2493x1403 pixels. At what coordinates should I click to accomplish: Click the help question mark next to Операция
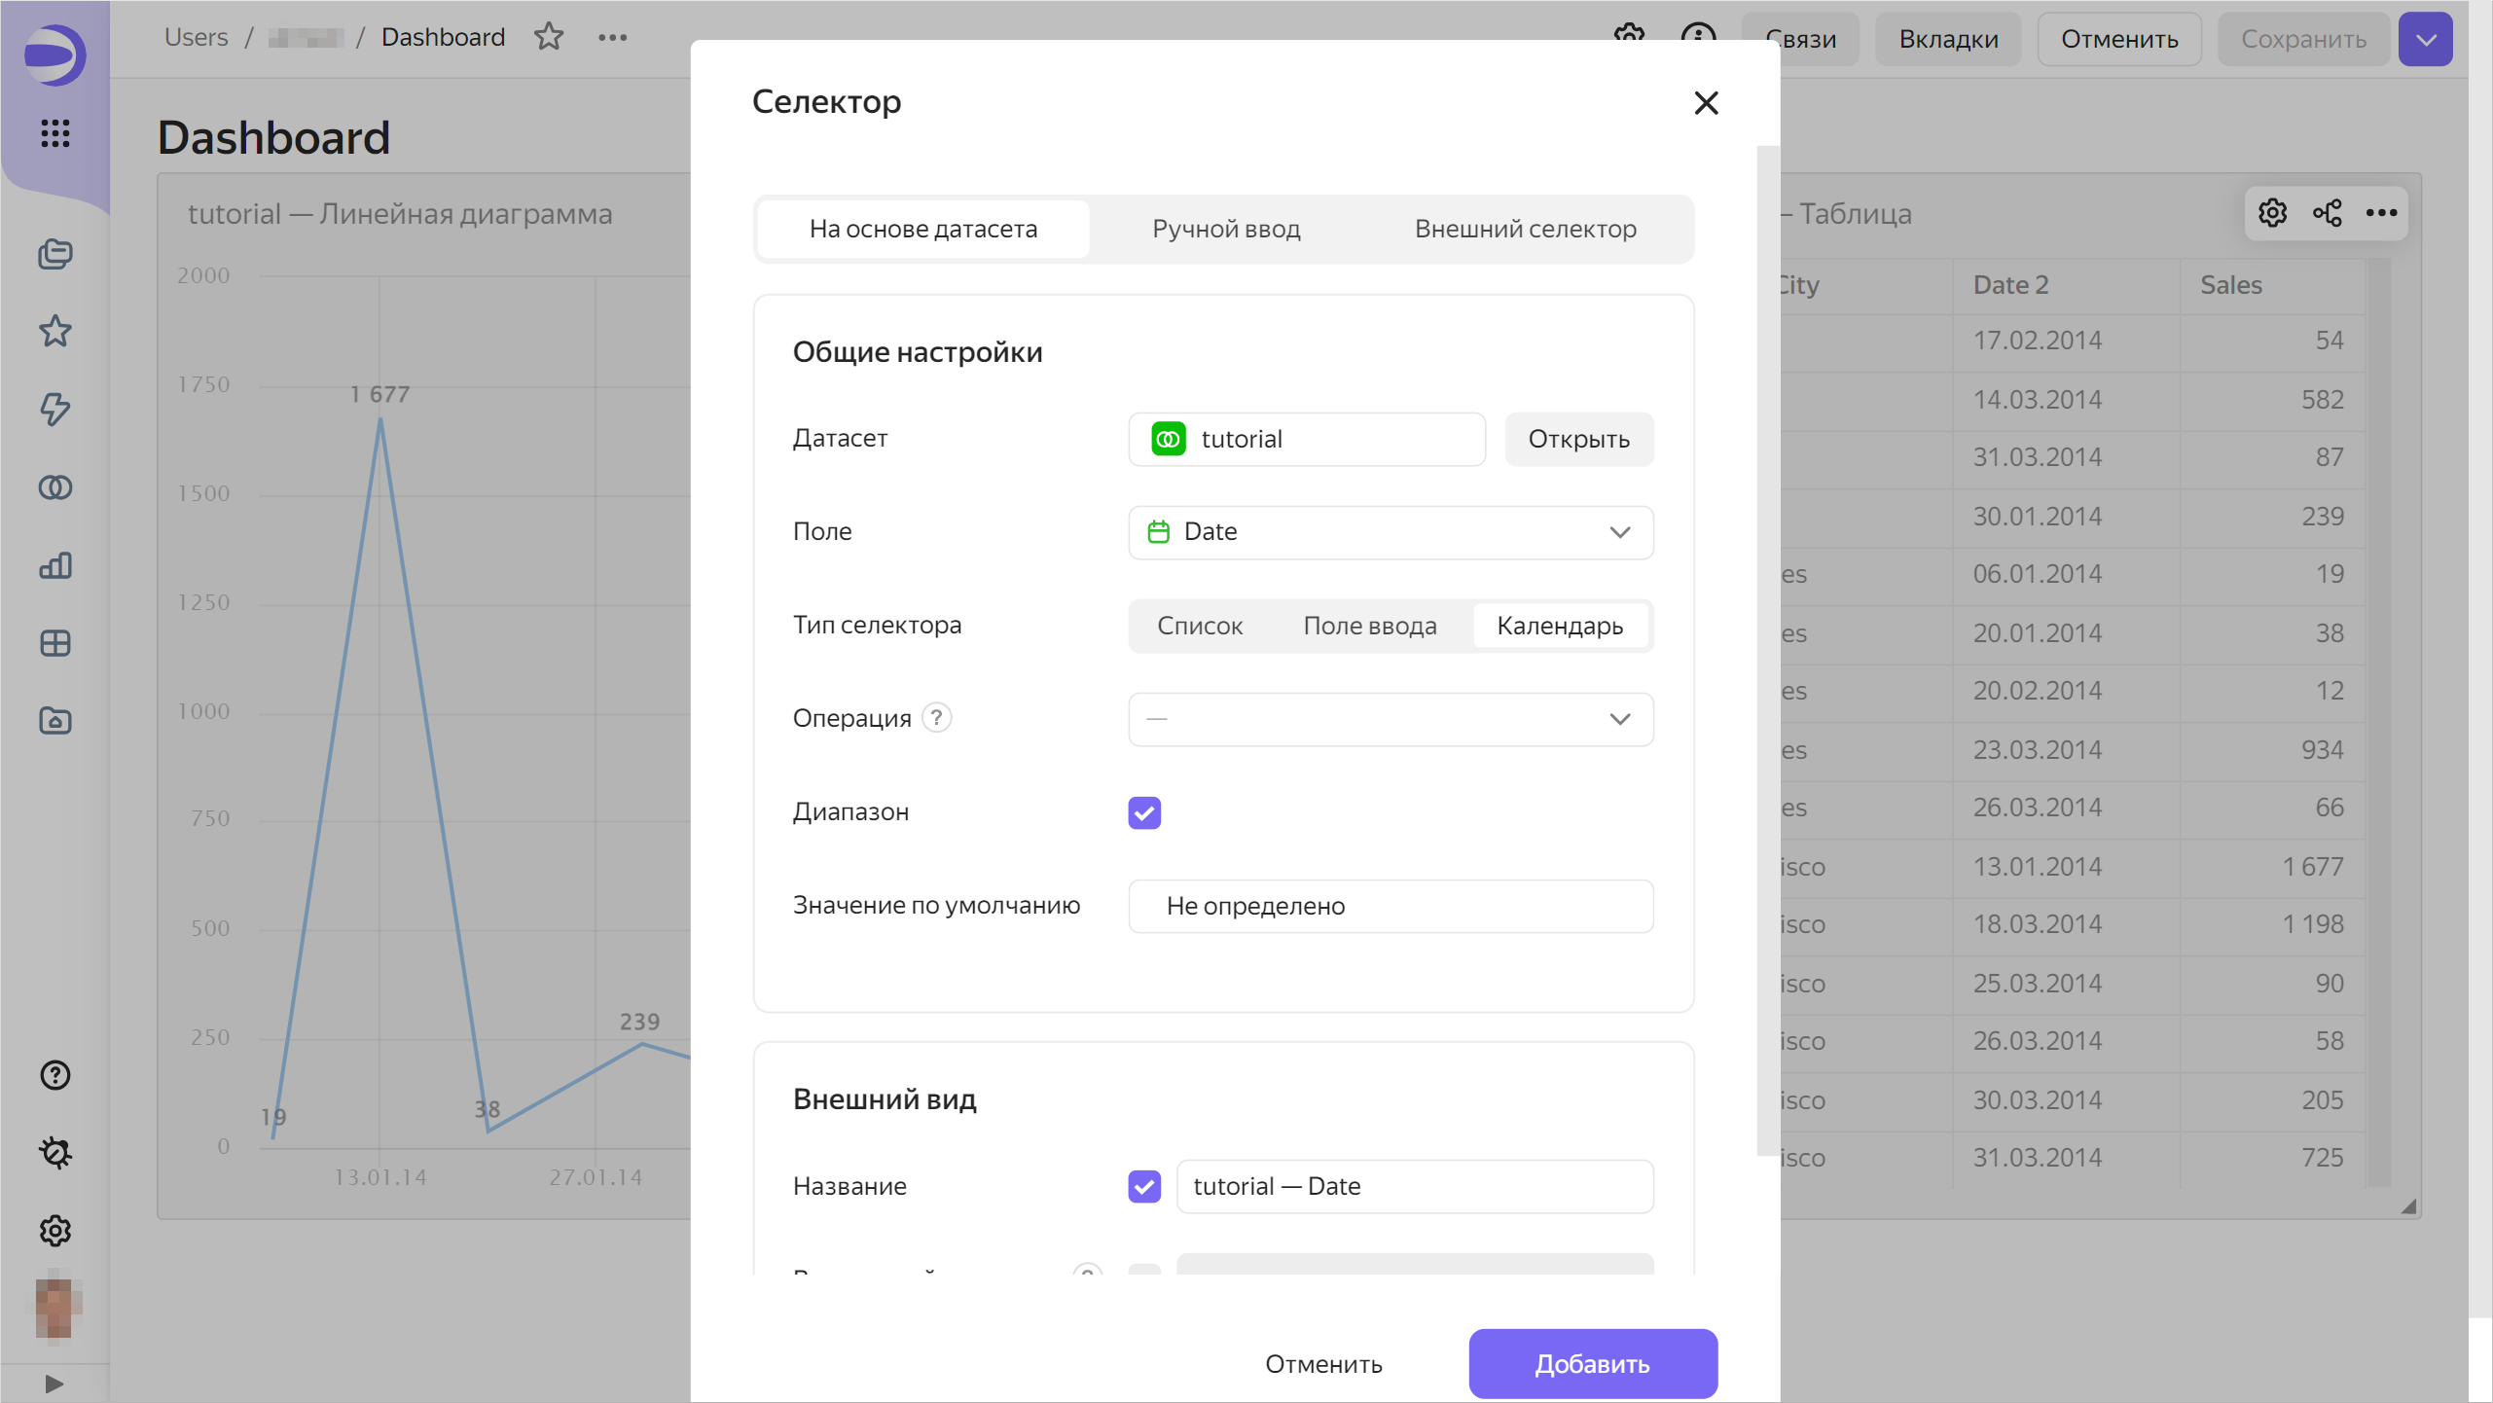click(936, 718)
